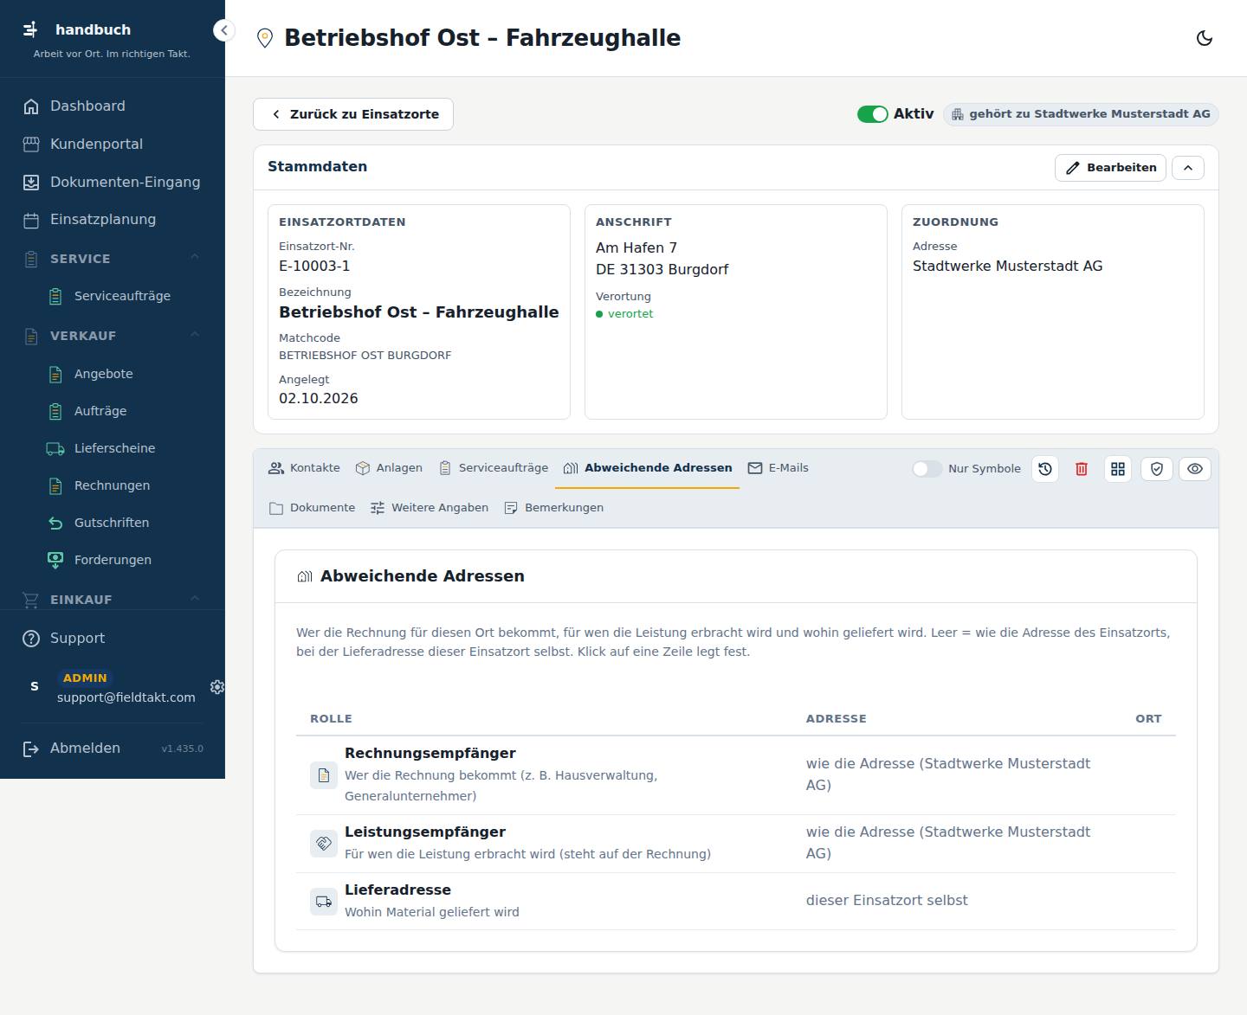Viewport: 1247px width, 1015px height.
Task: Click Zurück zu Einsatzorte button
Action: click(353, 114)
